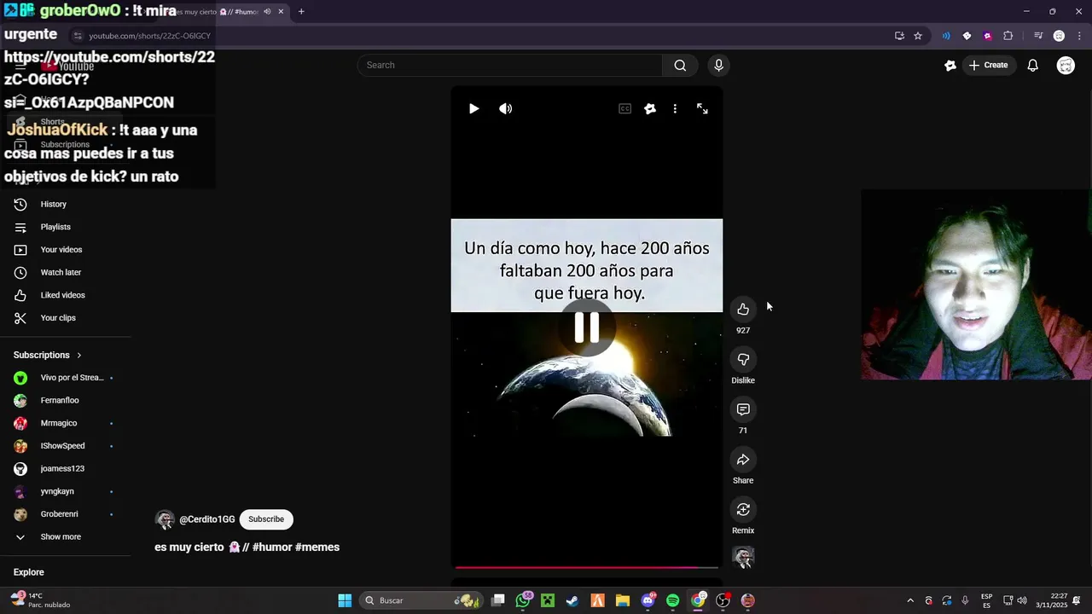
Task: Open the Cerdito1GG channel avatar
Action: tap(165, 519)
